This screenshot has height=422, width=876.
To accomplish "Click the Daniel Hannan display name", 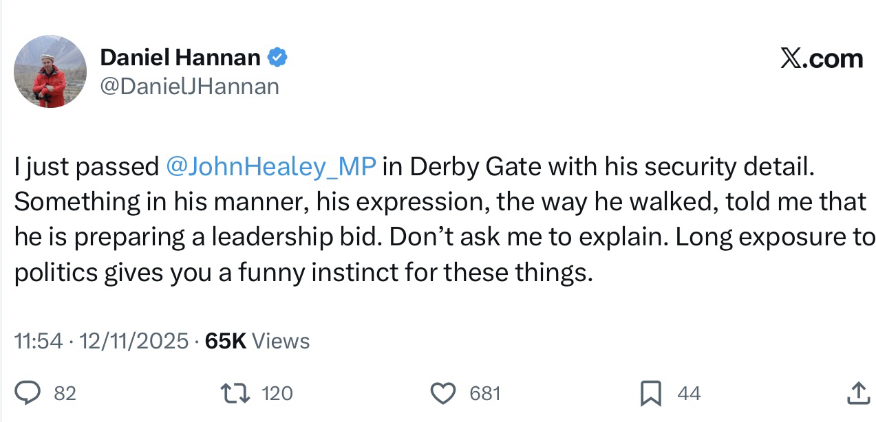I will pos(180,58).
